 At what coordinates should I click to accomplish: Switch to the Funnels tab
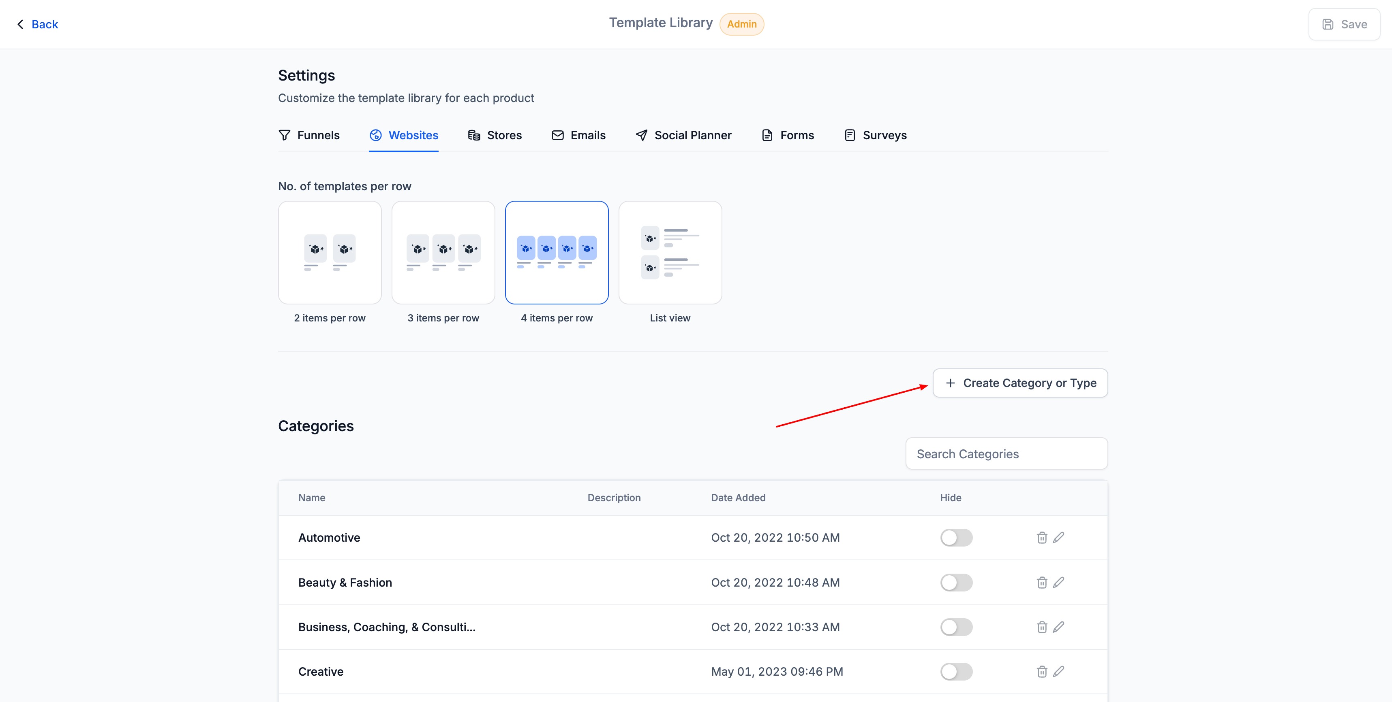(309, 136)
